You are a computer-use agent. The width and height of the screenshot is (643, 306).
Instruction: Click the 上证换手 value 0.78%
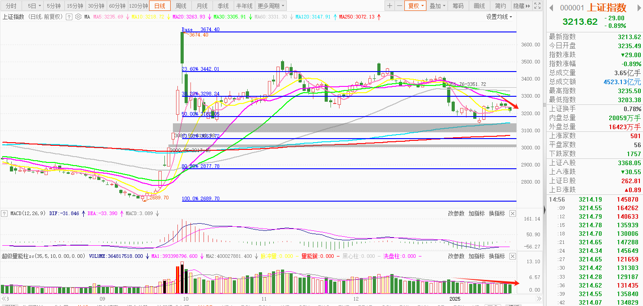631,108
